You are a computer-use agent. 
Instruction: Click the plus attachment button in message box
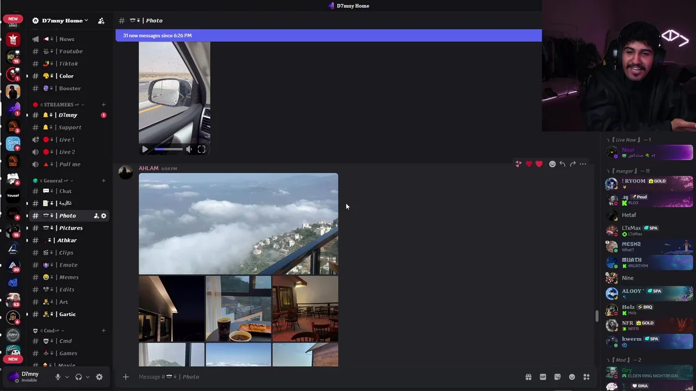(x=126, y=377)
